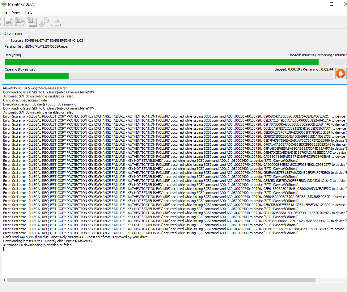Screen dimensions: 347x292
Task: Maximize the MakeMKV window
Action: pyautogui.click(x=332, y=4)
